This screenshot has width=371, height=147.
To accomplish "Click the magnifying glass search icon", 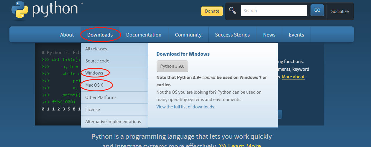I will tap(233, 11).
